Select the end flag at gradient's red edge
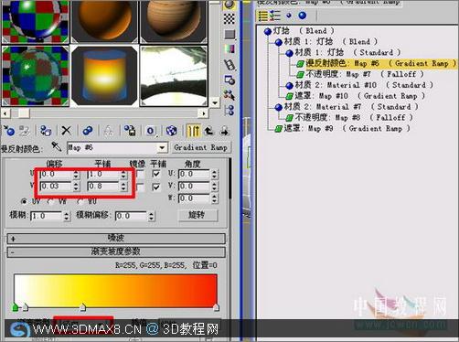Image resolution: width=459 pixels, height=342 pixels. pos(216,307)
